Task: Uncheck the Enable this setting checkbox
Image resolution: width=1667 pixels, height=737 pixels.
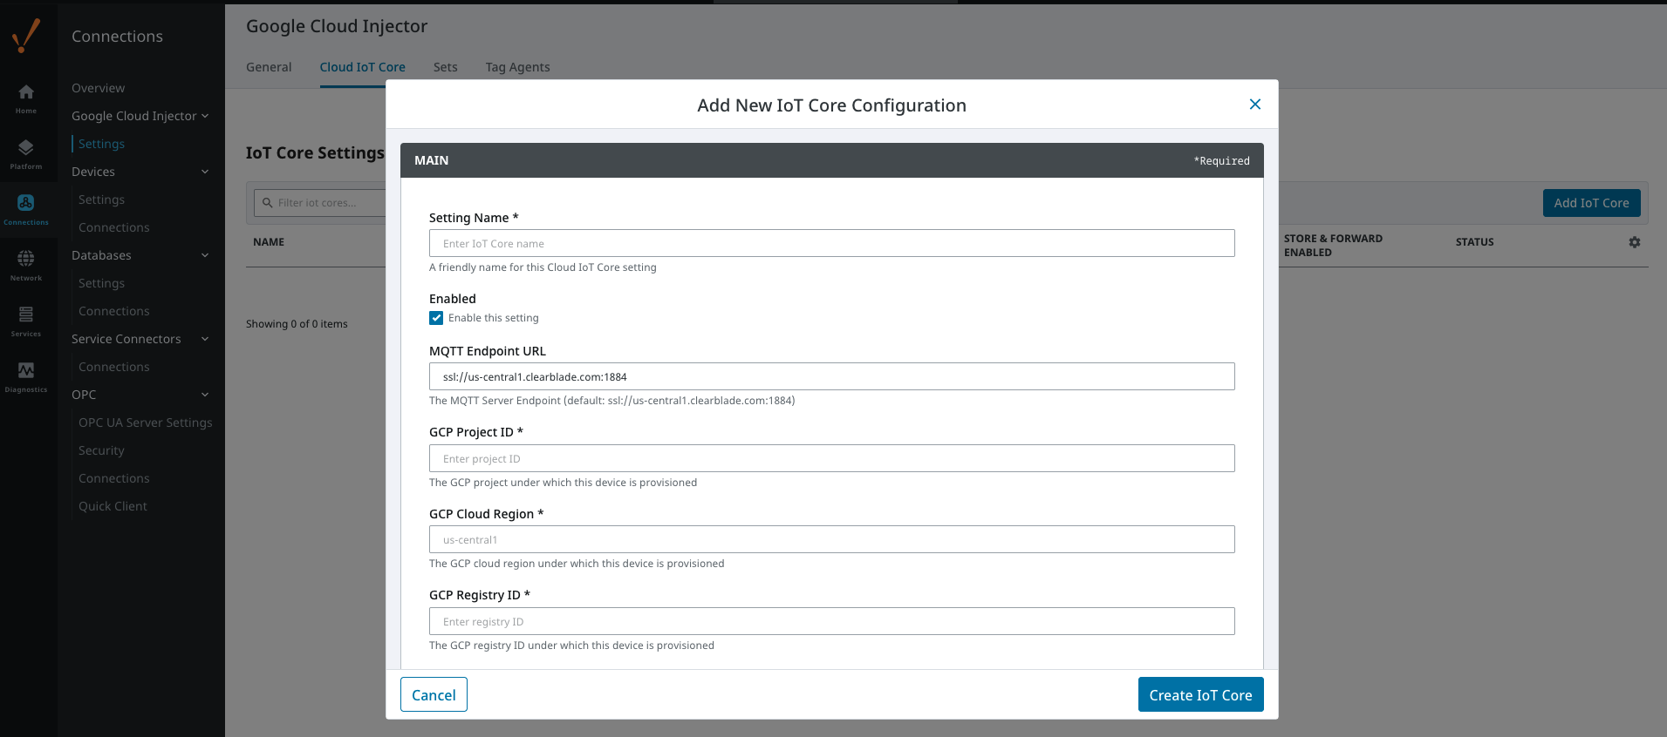Action: pyautogui.click(x=436, y=318)
